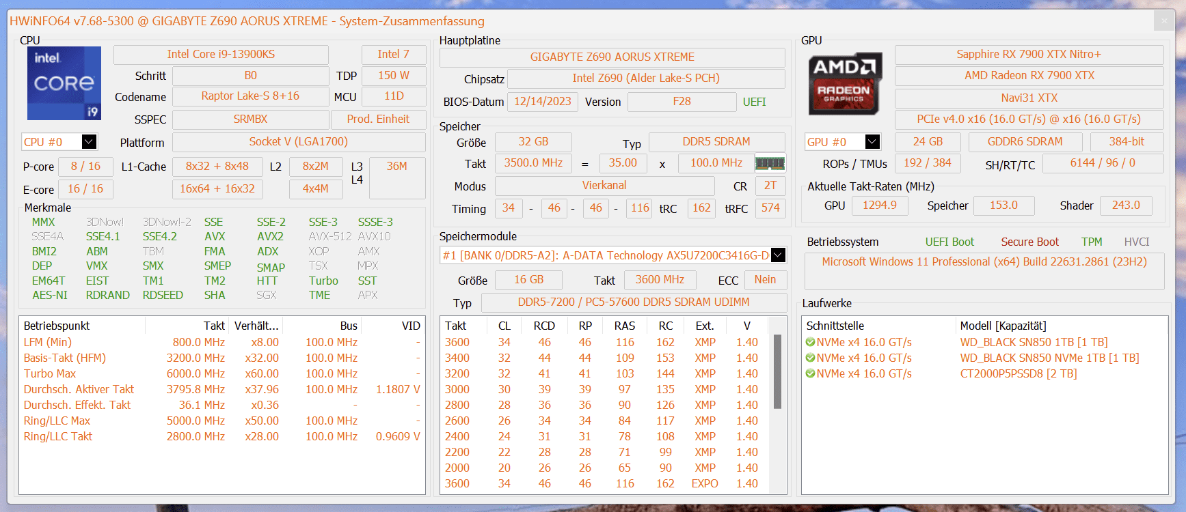Click green check icon beside WD_BLACK SN850 NVMe 1TB
This screenshot has width=1186, height=512.
pos(810,358)
